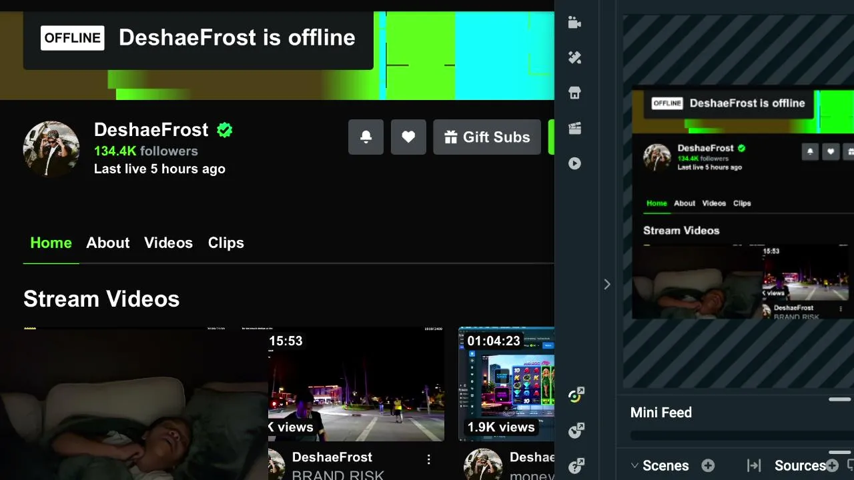Open the Editor camera icon in sidebar
This screenshot has width=854, height=480.
pos(574,23)
